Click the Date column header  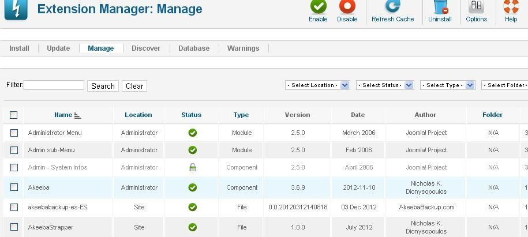pos(358,115)
